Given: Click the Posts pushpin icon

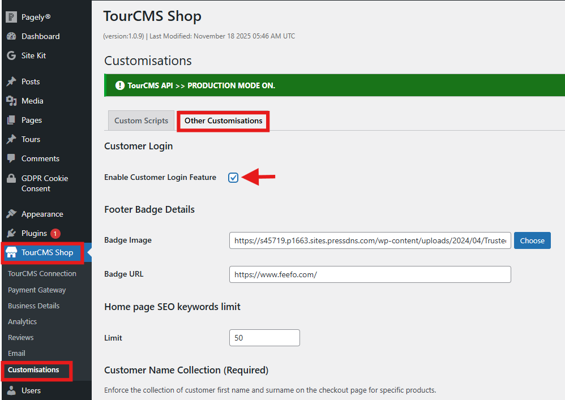Looking at the screenshot, I should (11, 81).
